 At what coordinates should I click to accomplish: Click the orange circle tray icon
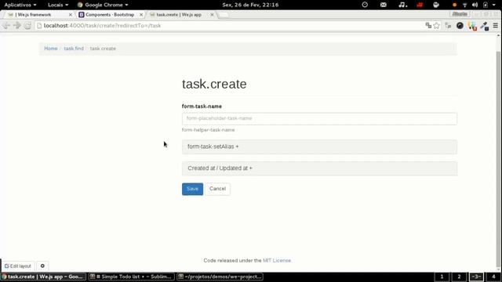454,5
